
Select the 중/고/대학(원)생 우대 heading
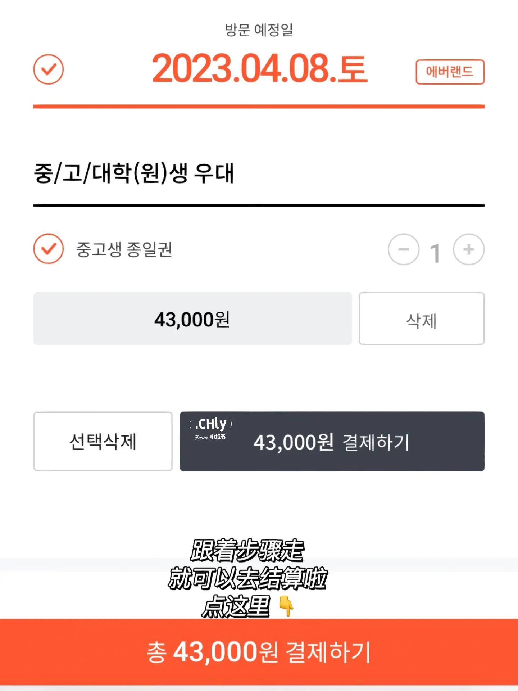(134, 173)
